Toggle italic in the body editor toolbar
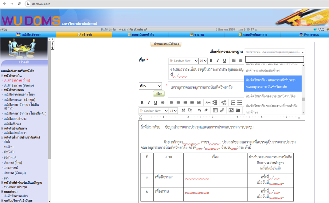 click(149, 102)
